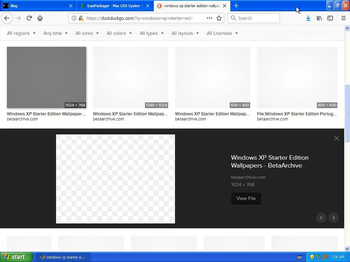
Task: Open a new browser tab
Action: click(236, 5)
